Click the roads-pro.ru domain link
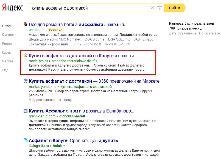The height and width of the screenshot is (159, 221). coord(38,61)
